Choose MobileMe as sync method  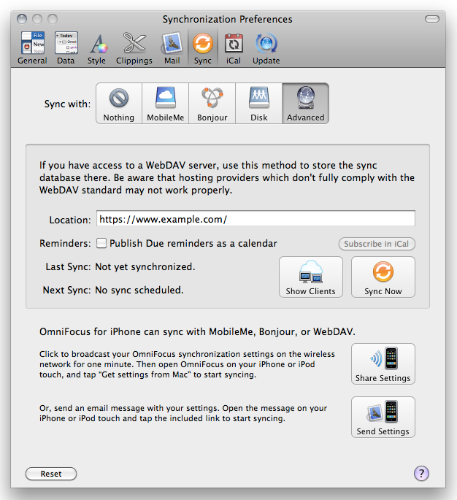click(x=166, y=104)
